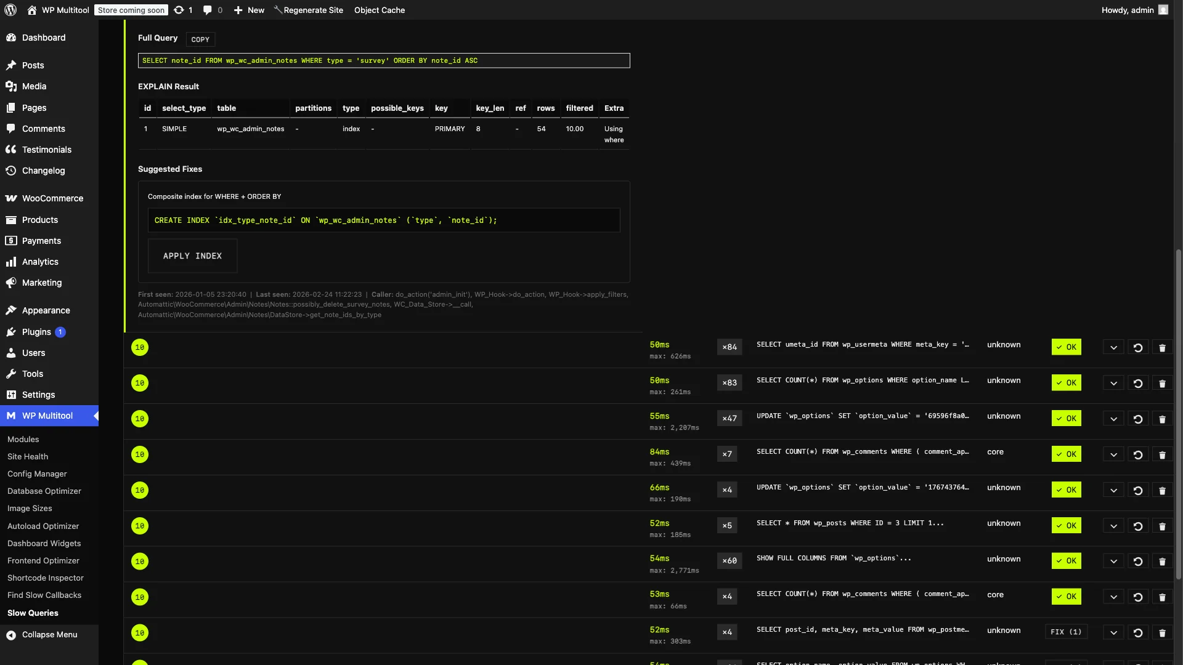This screenshot has height=665, width=1183.
Task: Expand details for wp_posts ID = 3 query
Action: coord(1113,526)
